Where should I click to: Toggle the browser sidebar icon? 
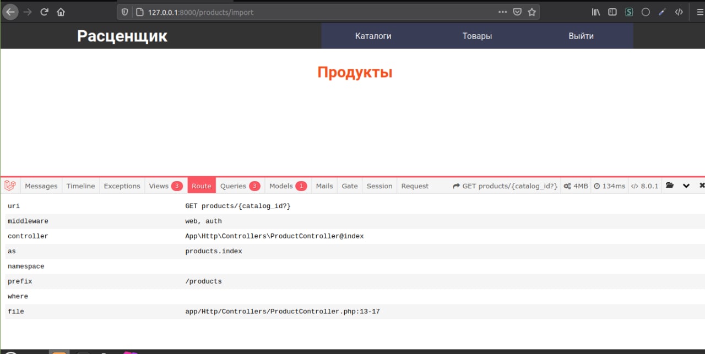[x=612, y=12]
